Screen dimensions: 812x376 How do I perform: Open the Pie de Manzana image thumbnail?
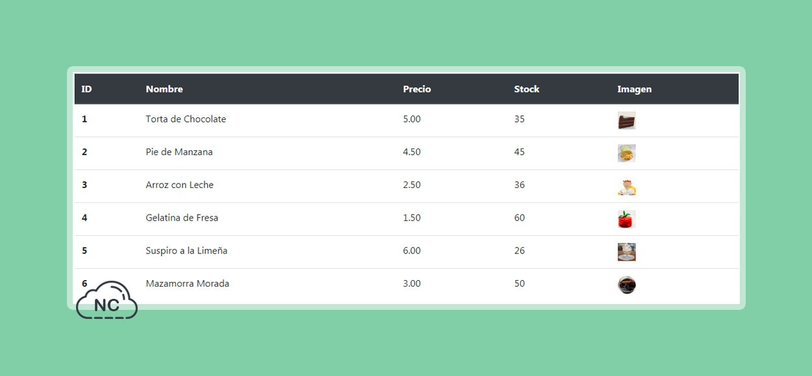tap(627, 153)
